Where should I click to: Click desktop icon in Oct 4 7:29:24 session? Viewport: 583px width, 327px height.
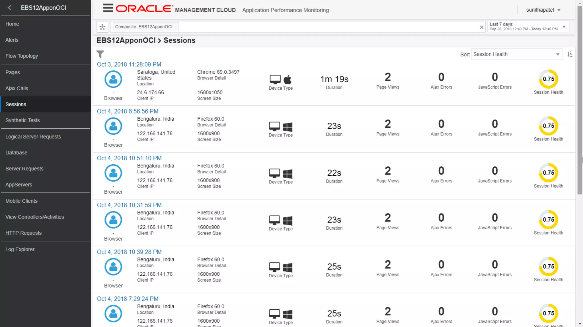pos(275,314)
